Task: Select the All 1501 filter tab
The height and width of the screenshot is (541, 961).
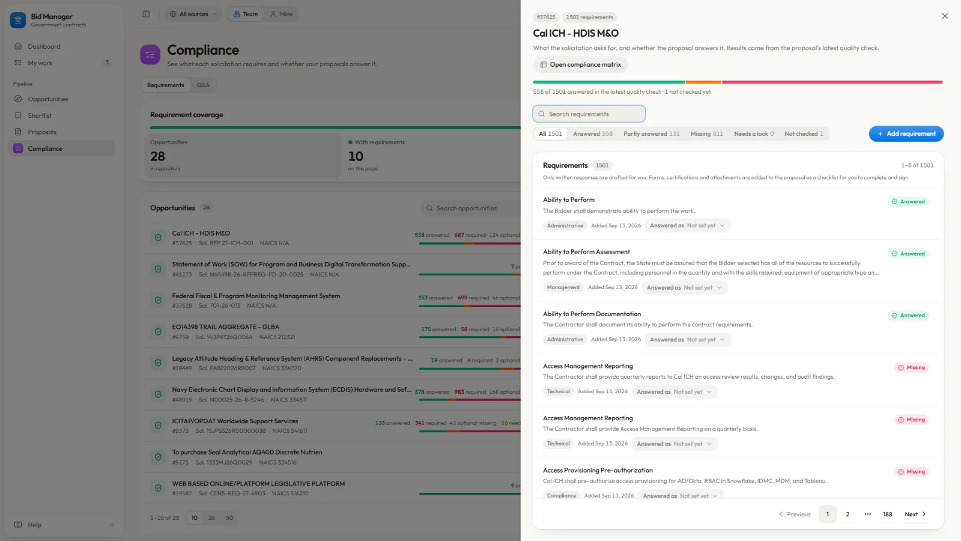Action: (550, 133)
